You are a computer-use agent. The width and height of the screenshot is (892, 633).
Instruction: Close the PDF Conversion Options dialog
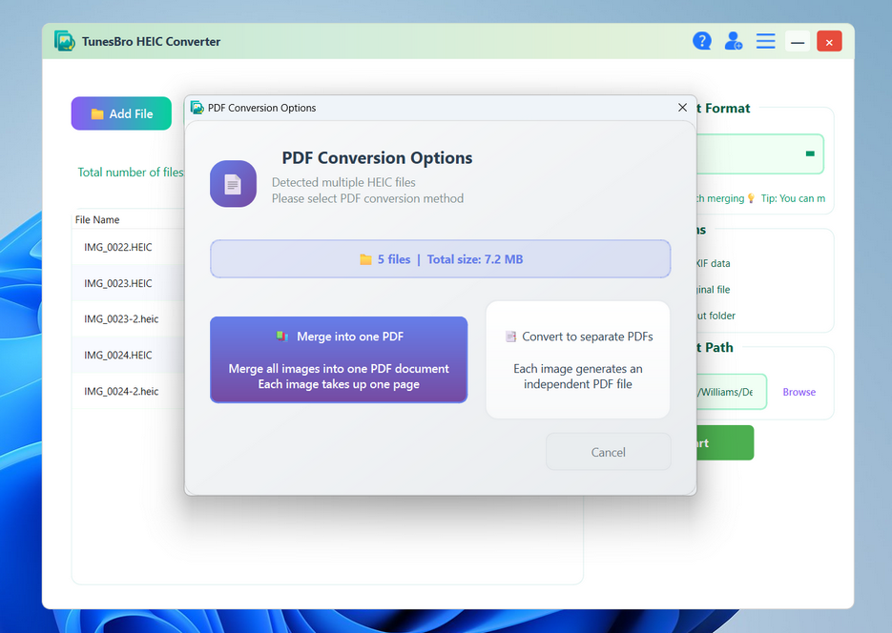coord(683,108)
